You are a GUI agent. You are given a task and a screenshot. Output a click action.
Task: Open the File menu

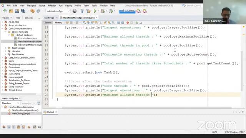(9, 5)
